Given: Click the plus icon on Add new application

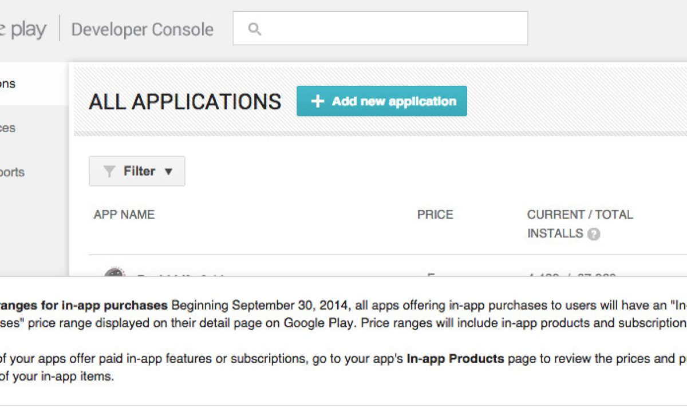Looking at the screenshot, I should [x=317, y=101].
